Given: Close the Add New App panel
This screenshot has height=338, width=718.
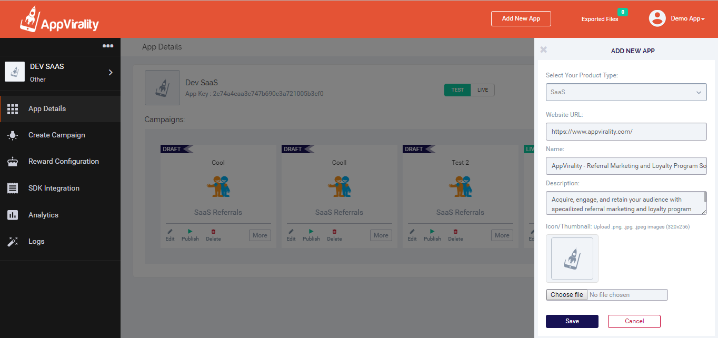Looking at the screenshot, I should tap(544, 49).
